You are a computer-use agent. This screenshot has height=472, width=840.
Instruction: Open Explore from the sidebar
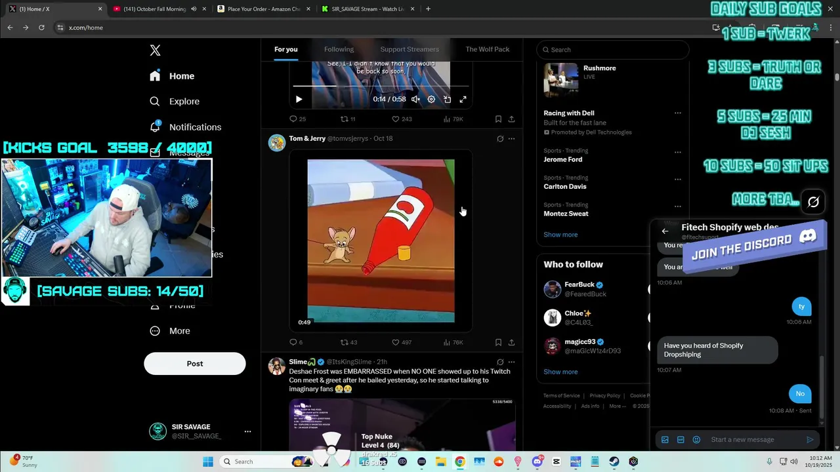click(175, 102)
